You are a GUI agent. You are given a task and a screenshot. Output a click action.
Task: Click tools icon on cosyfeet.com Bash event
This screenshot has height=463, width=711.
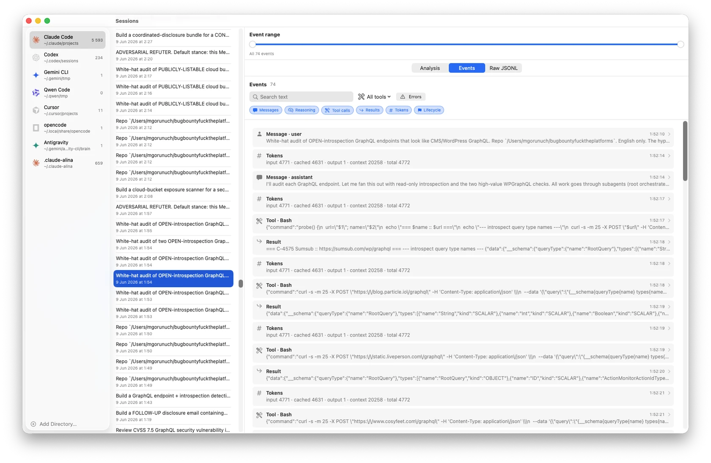259,415
